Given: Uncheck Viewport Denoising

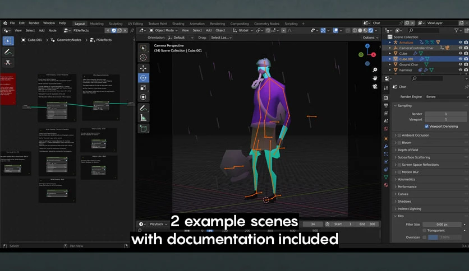Looking at the screenshot, I should pyautogui.click(x=426, y=126).
